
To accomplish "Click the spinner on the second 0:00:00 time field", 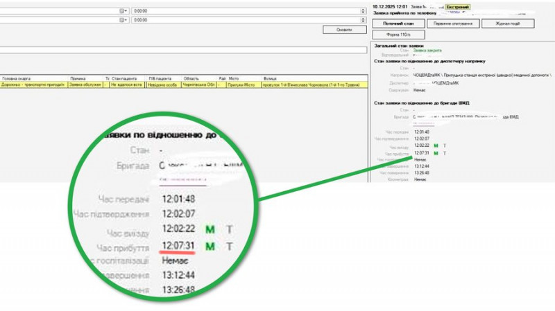I will click(363, 20).
